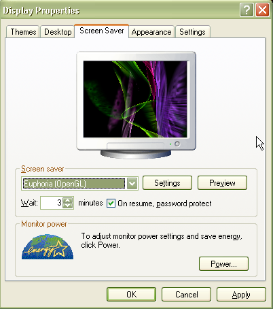The image size is (273, 309).
Task: Increase the wait time with the up arrow
Action: (68, 200)
